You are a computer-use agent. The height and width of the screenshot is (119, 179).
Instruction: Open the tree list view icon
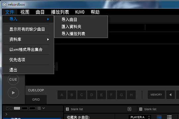[x=39, y=108]
